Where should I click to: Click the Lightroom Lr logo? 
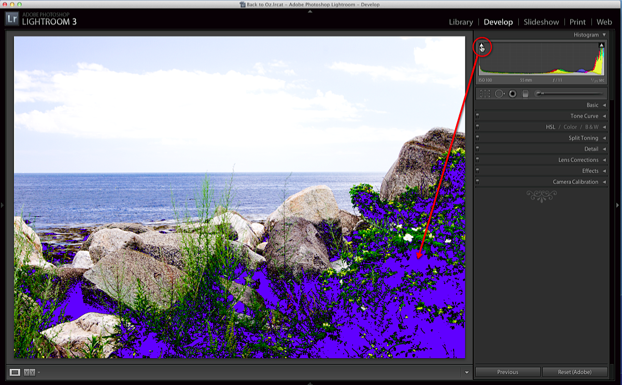pyautogui.click(x=12, y=19)
